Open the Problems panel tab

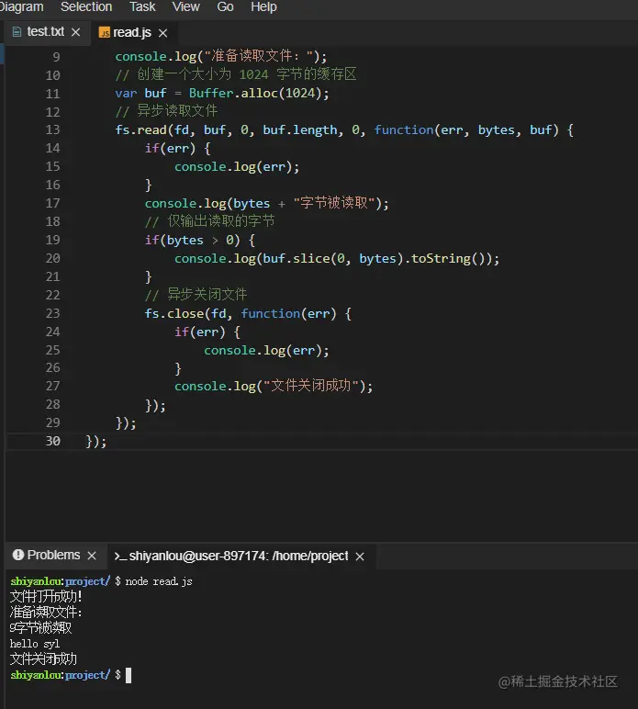click(x=53, y=555)
